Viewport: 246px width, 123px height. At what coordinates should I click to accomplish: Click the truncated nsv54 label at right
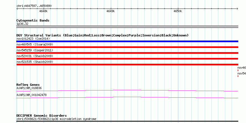(x=242, y=74)
